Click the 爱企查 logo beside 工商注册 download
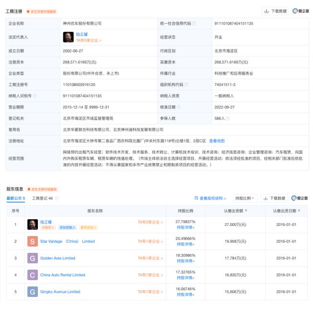 click(x=300, y=11)
